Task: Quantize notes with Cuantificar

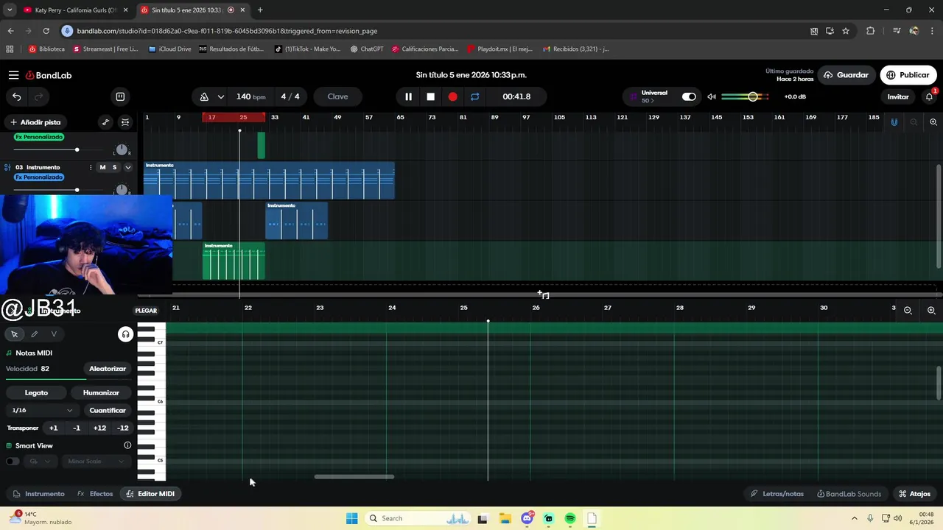Action: pos(108,410)
